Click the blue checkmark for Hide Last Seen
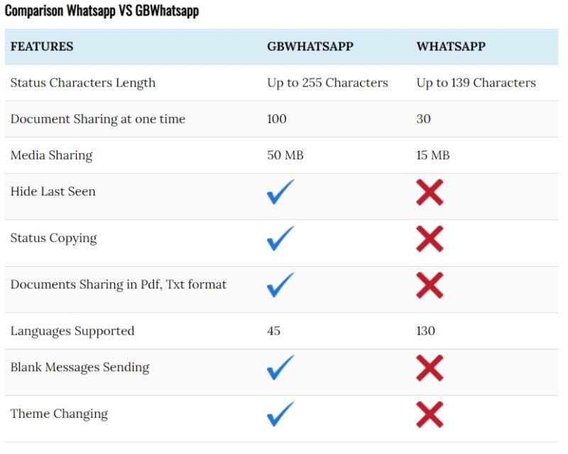Viewport: 568px width, 454px height. pos(280,192)
